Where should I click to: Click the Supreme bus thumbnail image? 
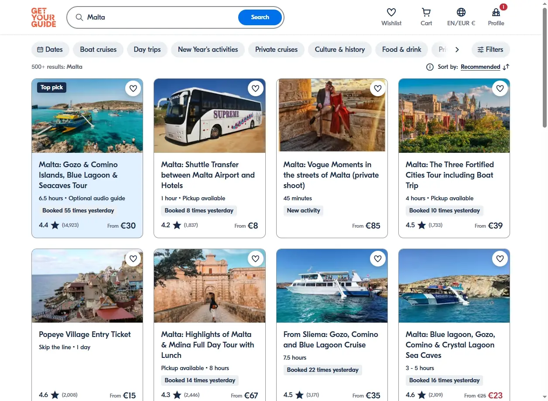click(209, 116)
